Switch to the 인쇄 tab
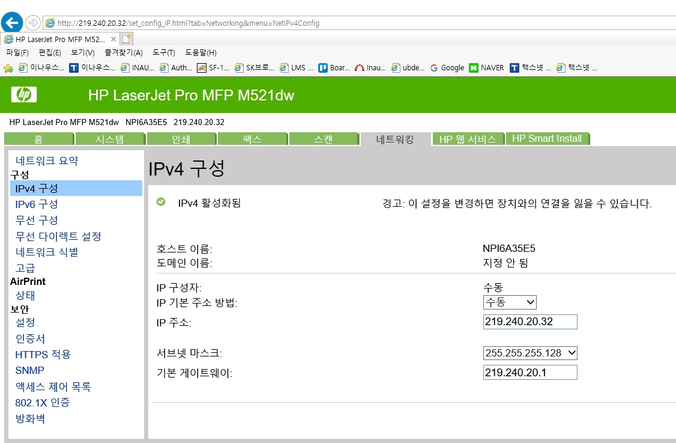Screen dimensions: 676x443 [181, 139]
